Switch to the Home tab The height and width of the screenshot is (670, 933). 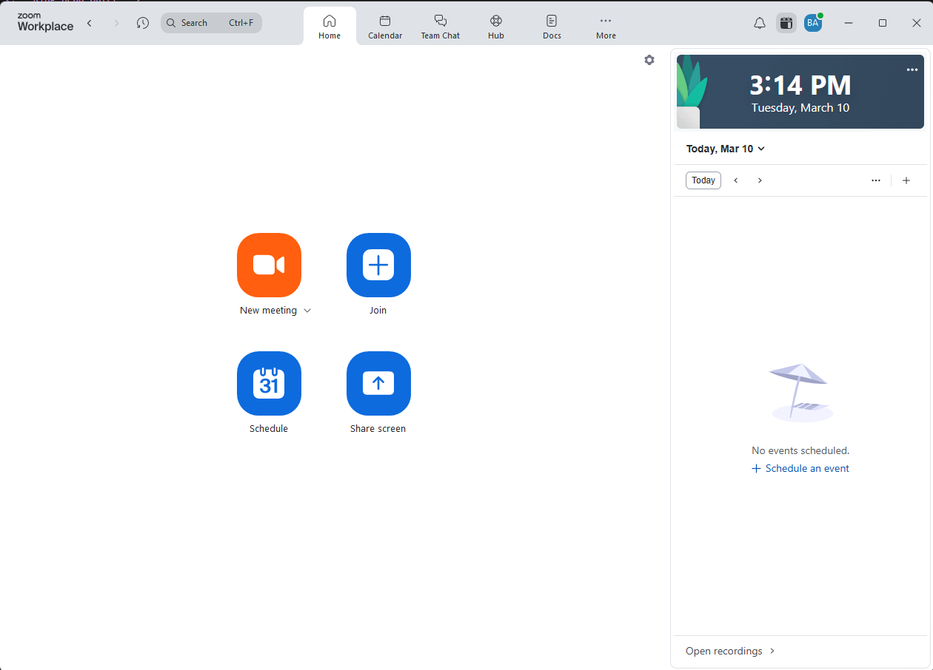pos(330,24)
